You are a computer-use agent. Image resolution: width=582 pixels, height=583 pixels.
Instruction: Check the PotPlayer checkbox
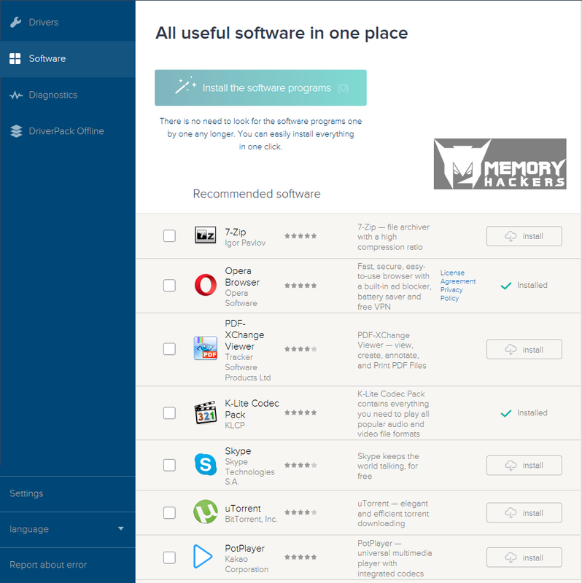pyautogui.click(x=169, y=557)
